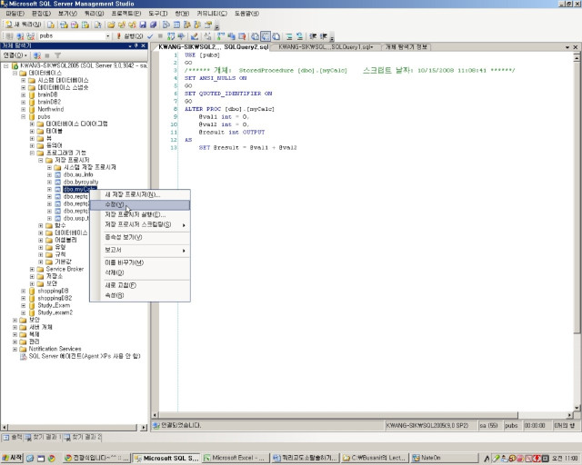This screenshot has height=465, width=582.
Task: Expand the Service Broker folder
Action: [x=33, y=269]
